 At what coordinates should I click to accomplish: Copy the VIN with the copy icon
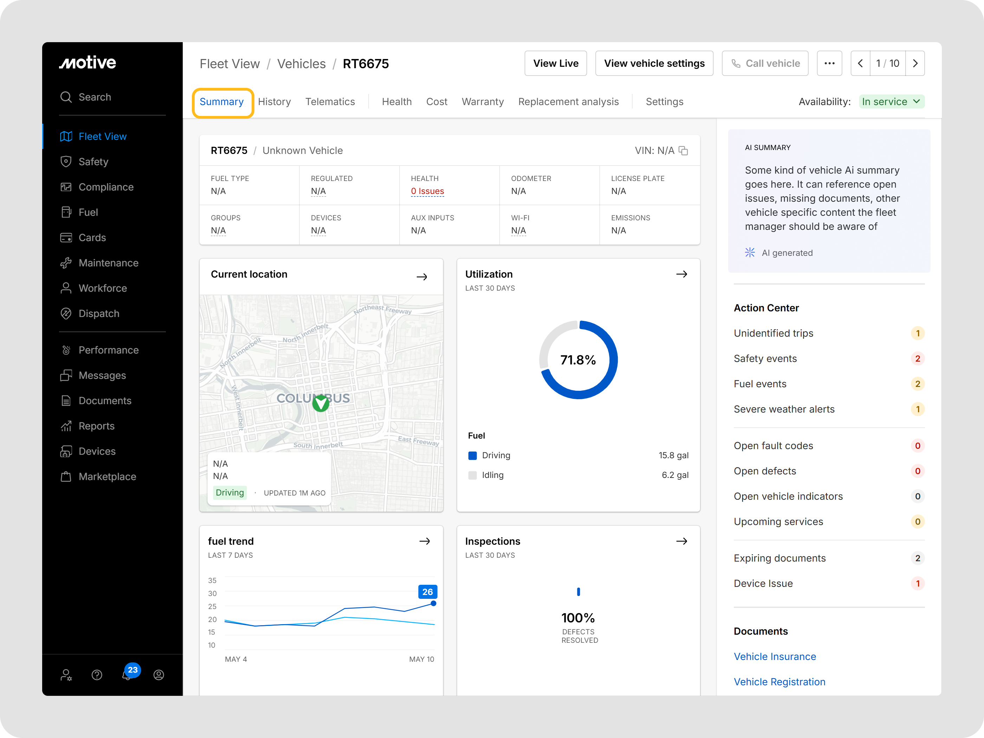(683, 151)
